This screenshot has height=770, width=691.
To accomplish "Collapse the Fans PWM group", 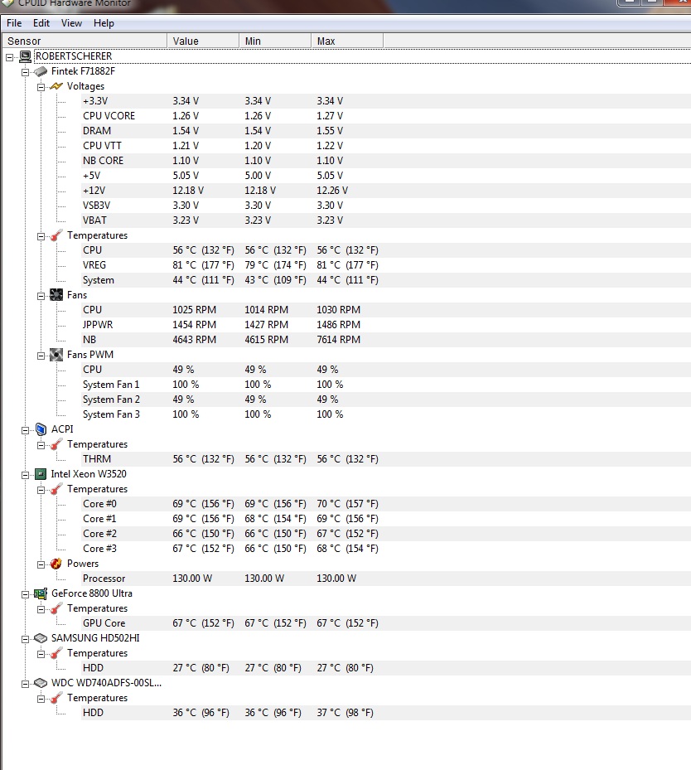I will tap(41, 356).
